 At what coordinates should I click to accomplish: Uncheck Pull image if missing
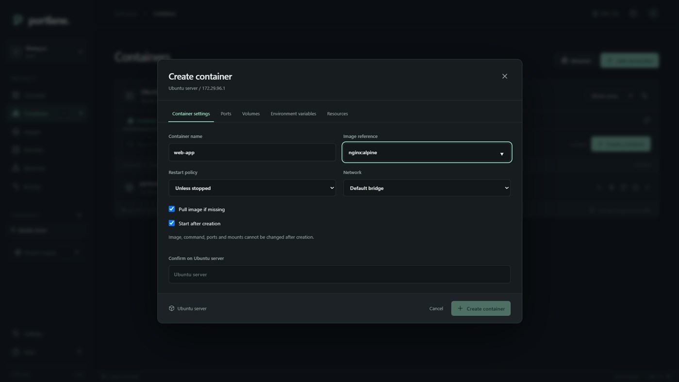(x=172, y=209)
